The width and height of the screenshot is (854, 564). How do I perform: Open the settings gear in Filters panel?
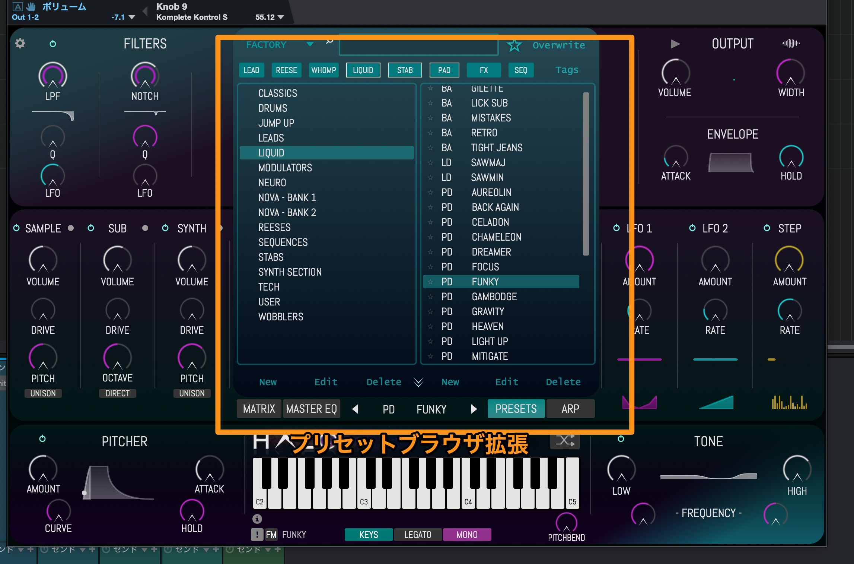[x=20, y=44]
